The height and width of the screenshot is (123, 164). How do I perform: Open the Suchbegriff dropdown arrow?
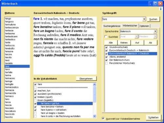144,19
